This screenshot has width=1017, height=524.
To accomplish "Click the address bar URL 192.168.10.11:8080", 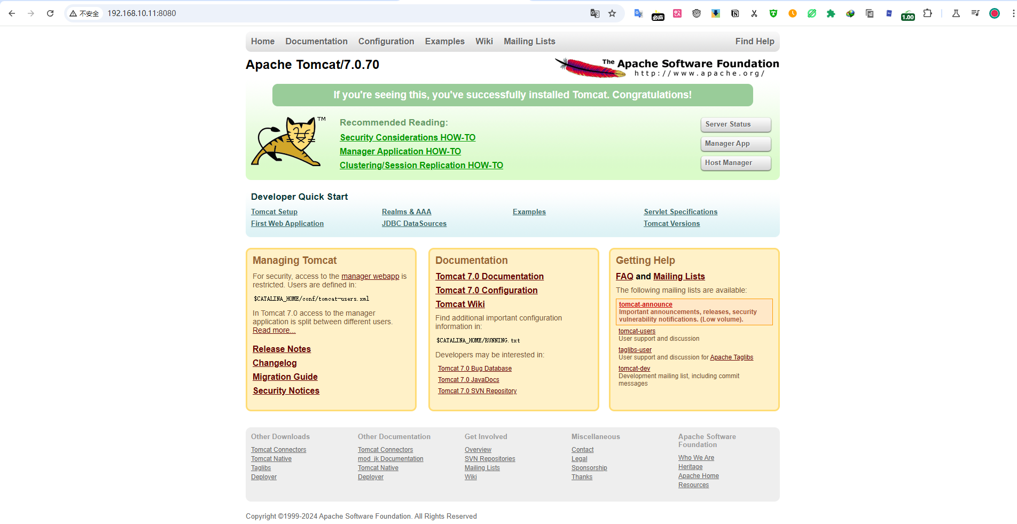I will click(142, 13).
